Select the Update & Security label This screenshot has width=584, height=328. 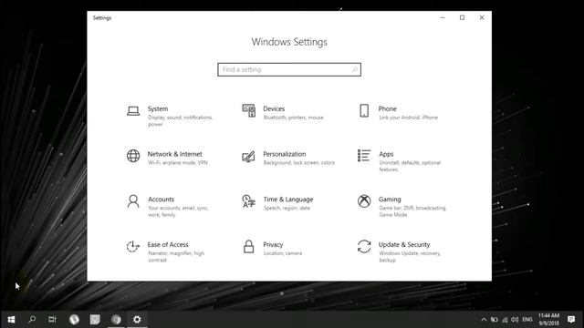(404, 245)
